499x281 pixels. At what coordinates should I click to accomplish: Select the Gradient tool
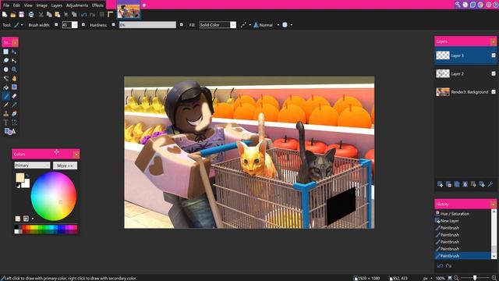(x=14, y=87)
